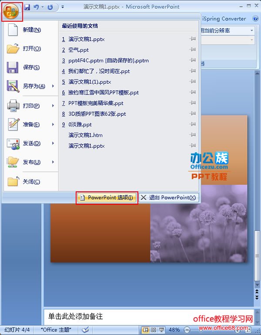Click the Redo arrow in Quick Access Toolbar
The width and height of the screenshot is (261, 335).
click(50, 7)
